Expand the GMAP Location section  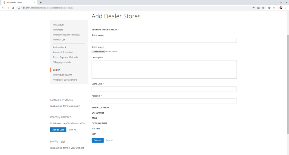click(100, 108)
